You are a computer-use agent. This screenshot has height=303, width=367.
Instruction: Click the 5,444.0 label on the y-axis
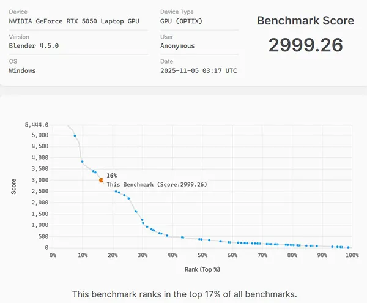click(36, 124)
